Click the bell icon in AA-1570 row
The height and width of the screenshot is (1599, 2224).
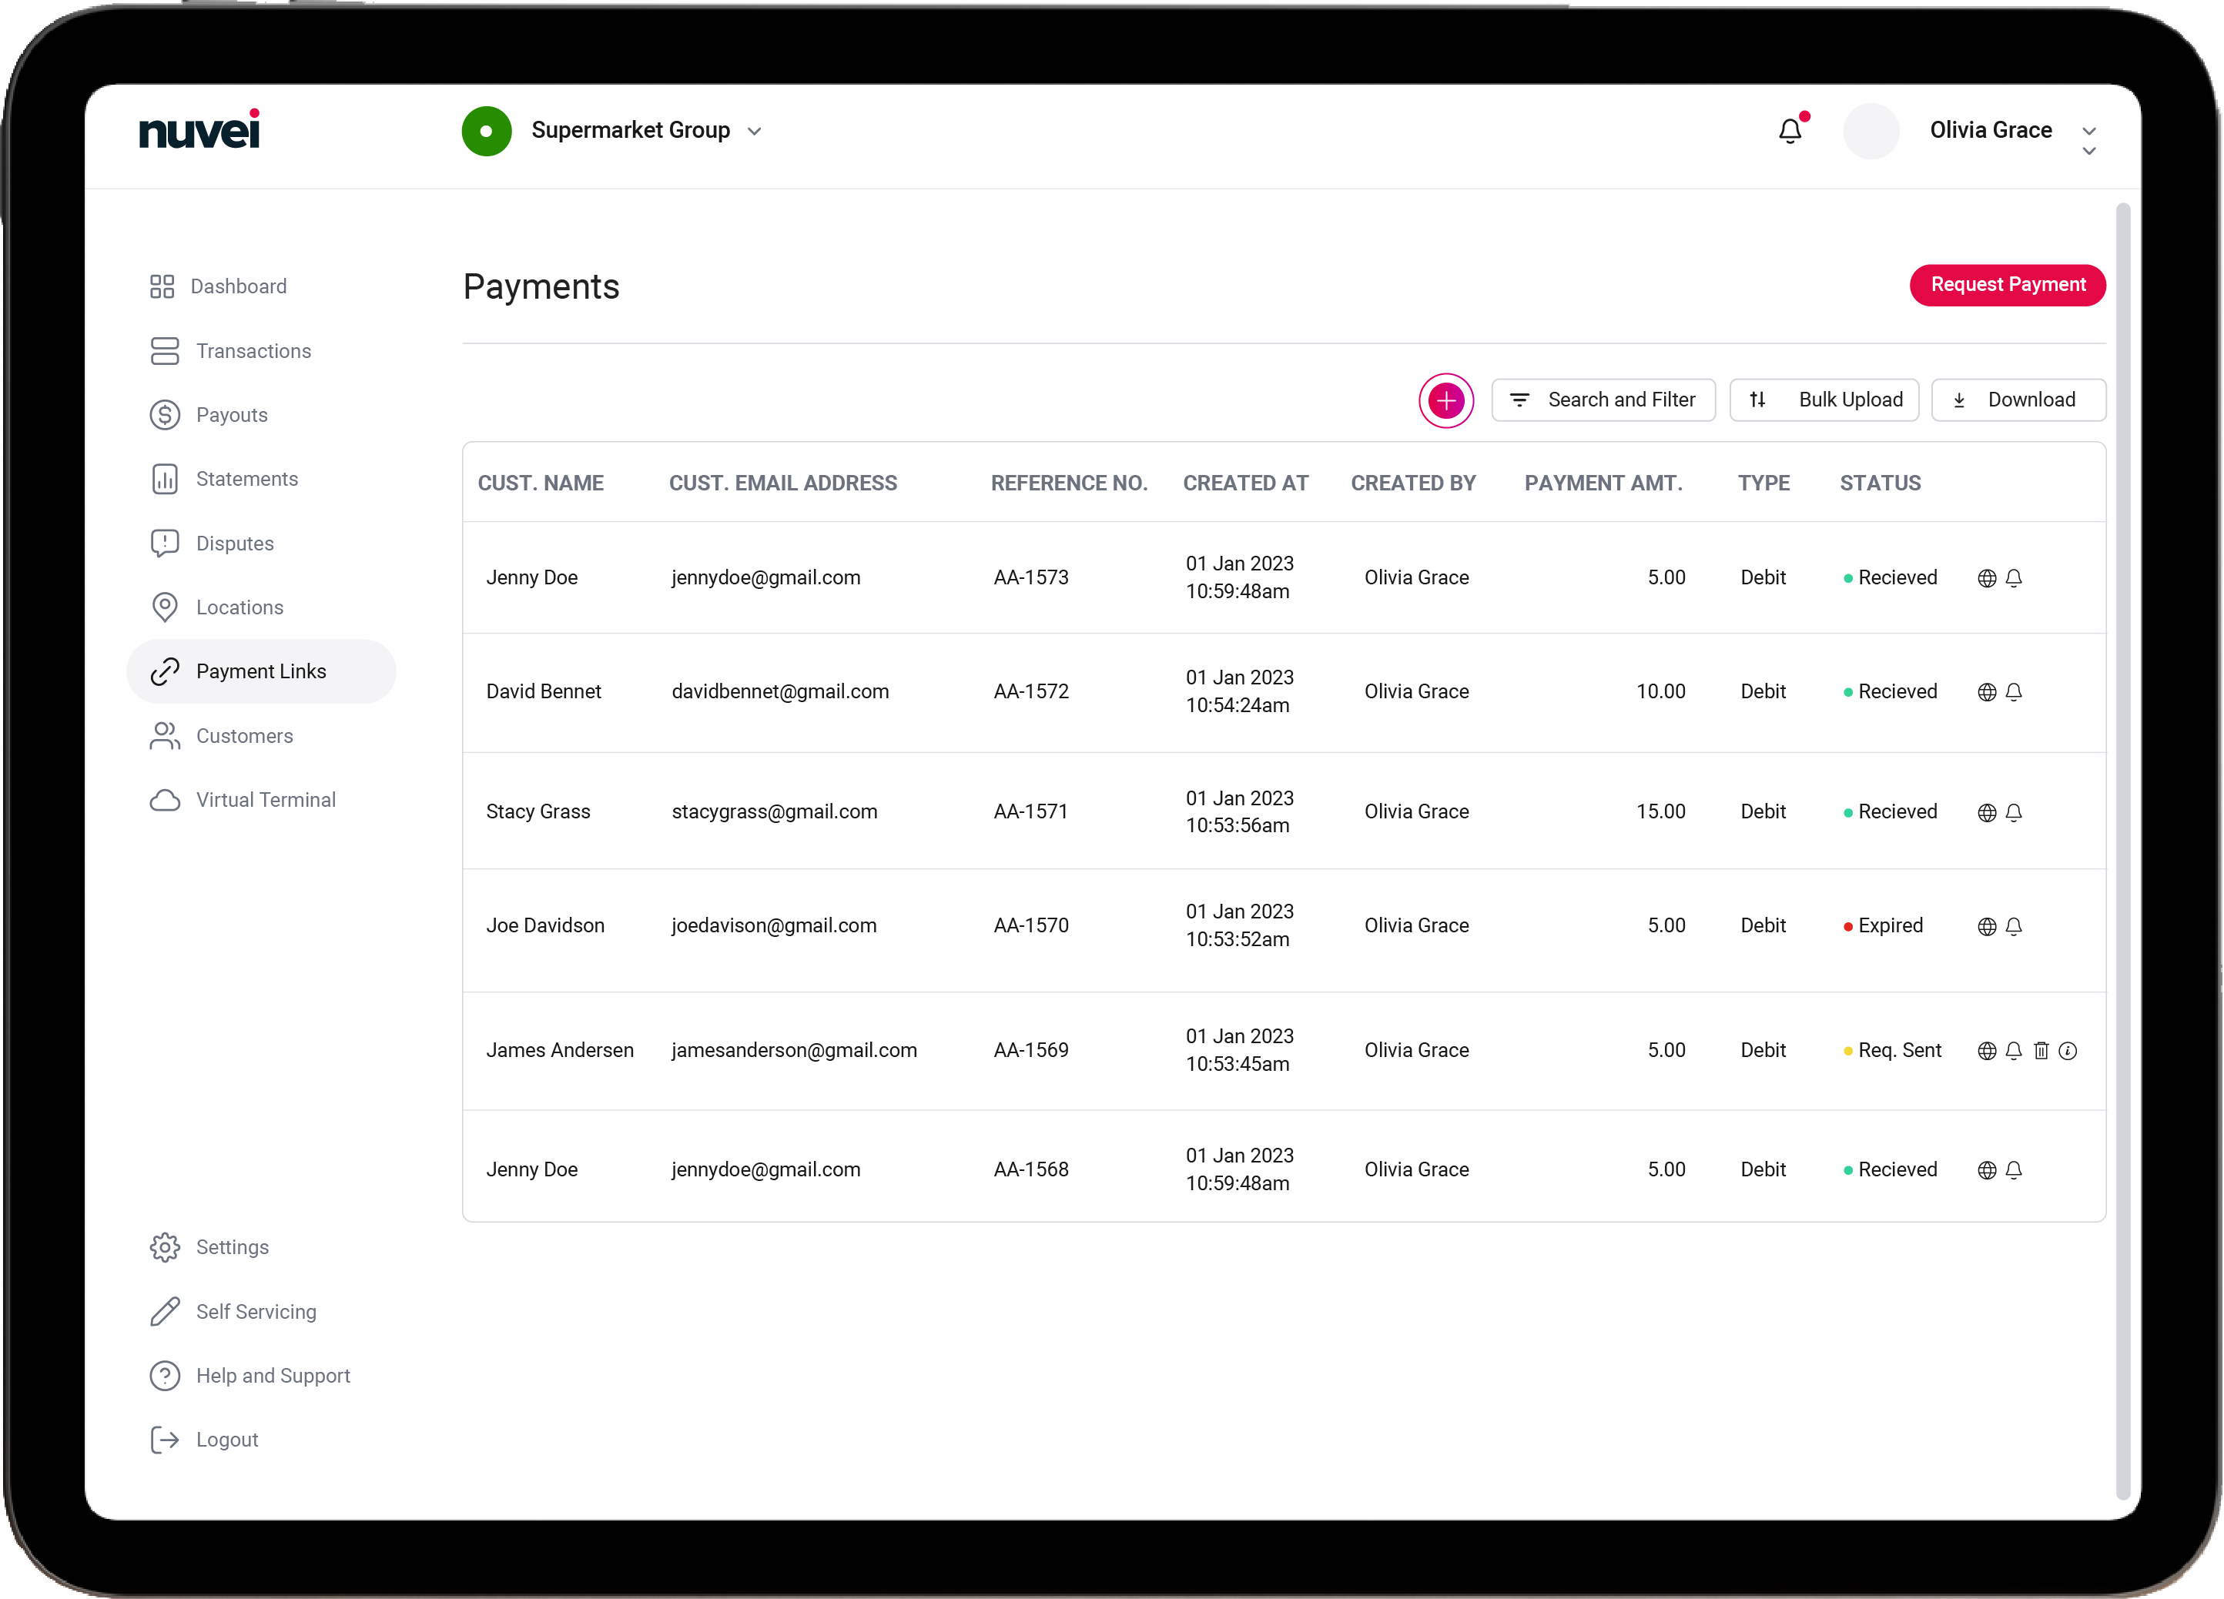pyautogui.click(x=2014, y=926)
